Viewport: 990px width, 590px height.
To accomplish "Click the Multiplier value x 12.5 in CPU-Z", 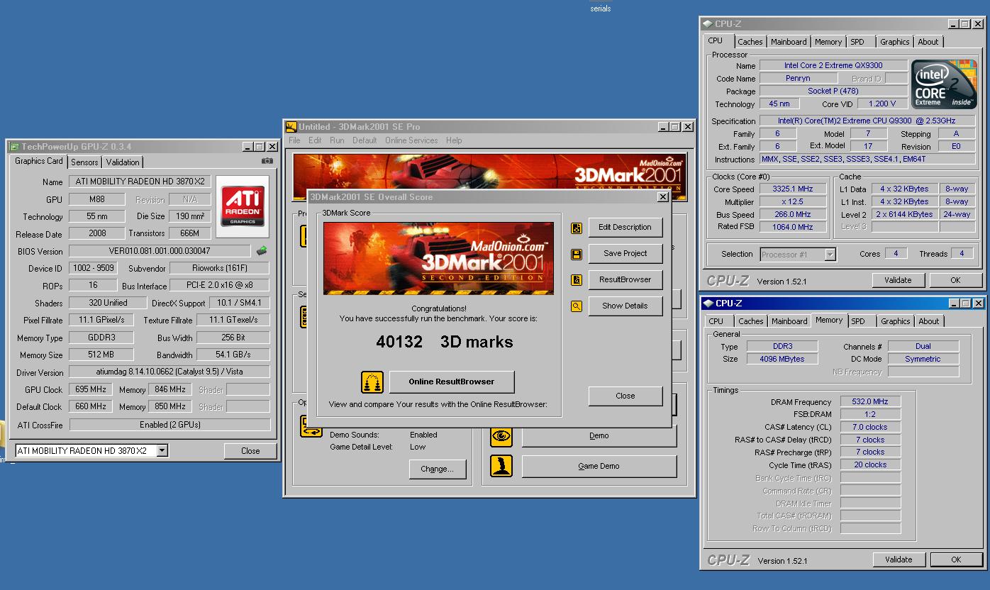I will [x=794, y=202].
